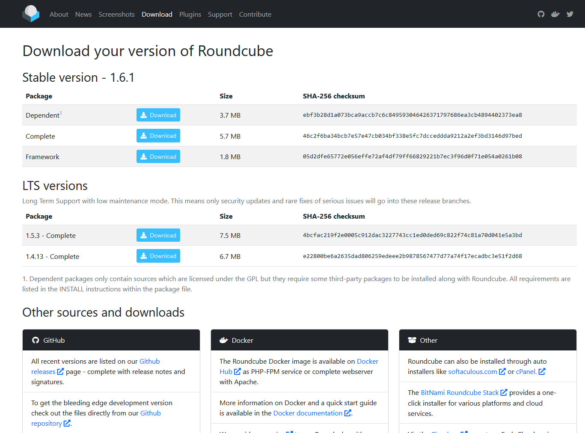Image resolution: width=585 pixels, height=433 pixels.
Task: Download the Complete 1.6.1 package
Action: tap(158, 136)
